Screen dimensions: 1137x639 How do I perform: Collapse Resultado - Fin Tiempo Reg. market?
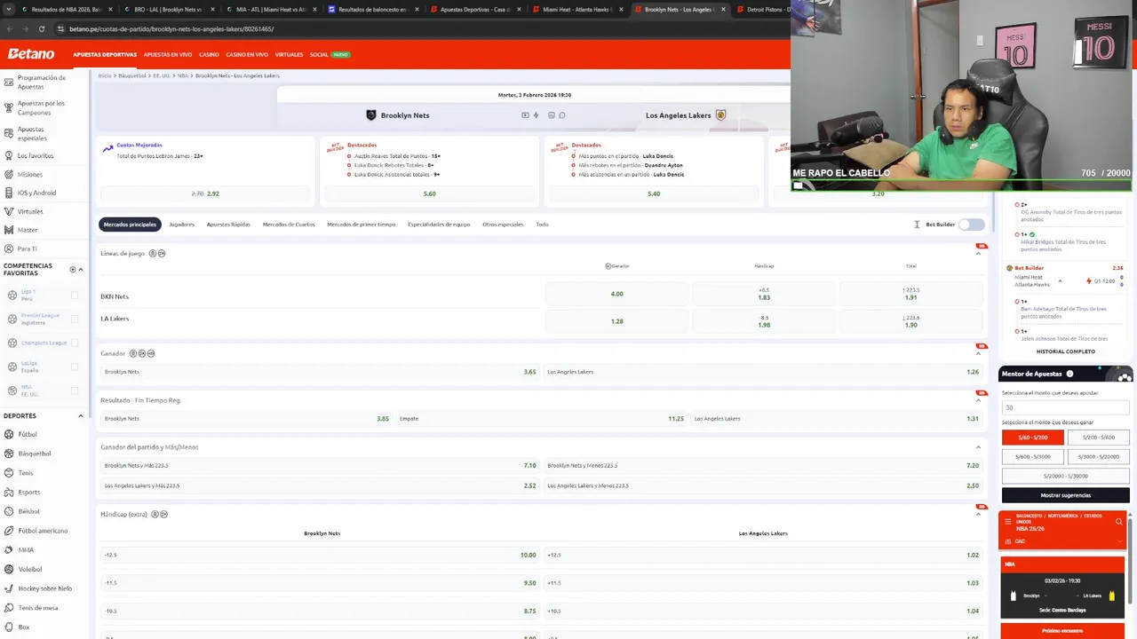pos(978,400)
